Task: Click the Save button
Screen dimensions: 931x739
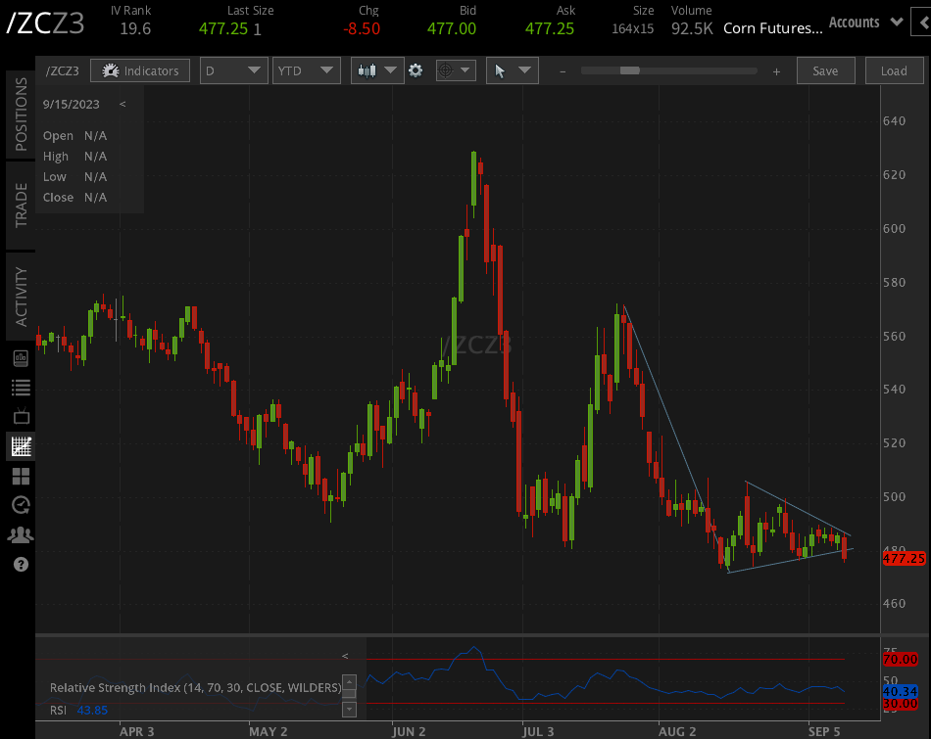Action: coord(825,70)
